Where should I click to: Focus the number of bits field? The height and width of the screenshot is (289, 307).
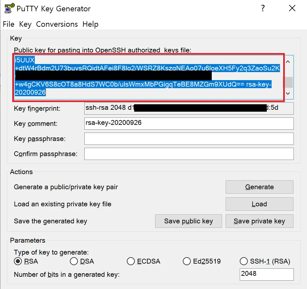click(x=267, y=275)
